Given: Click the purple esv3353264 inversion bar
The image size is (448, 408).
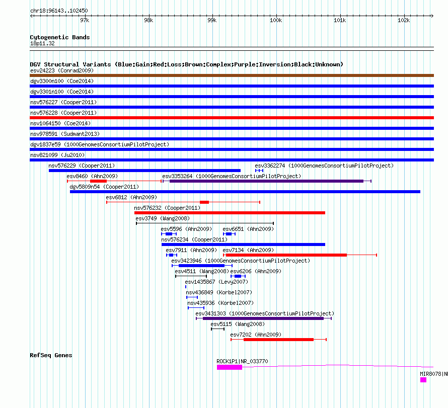Looking at the screenshot, I should pyautogui.click(x=266, y=181).
